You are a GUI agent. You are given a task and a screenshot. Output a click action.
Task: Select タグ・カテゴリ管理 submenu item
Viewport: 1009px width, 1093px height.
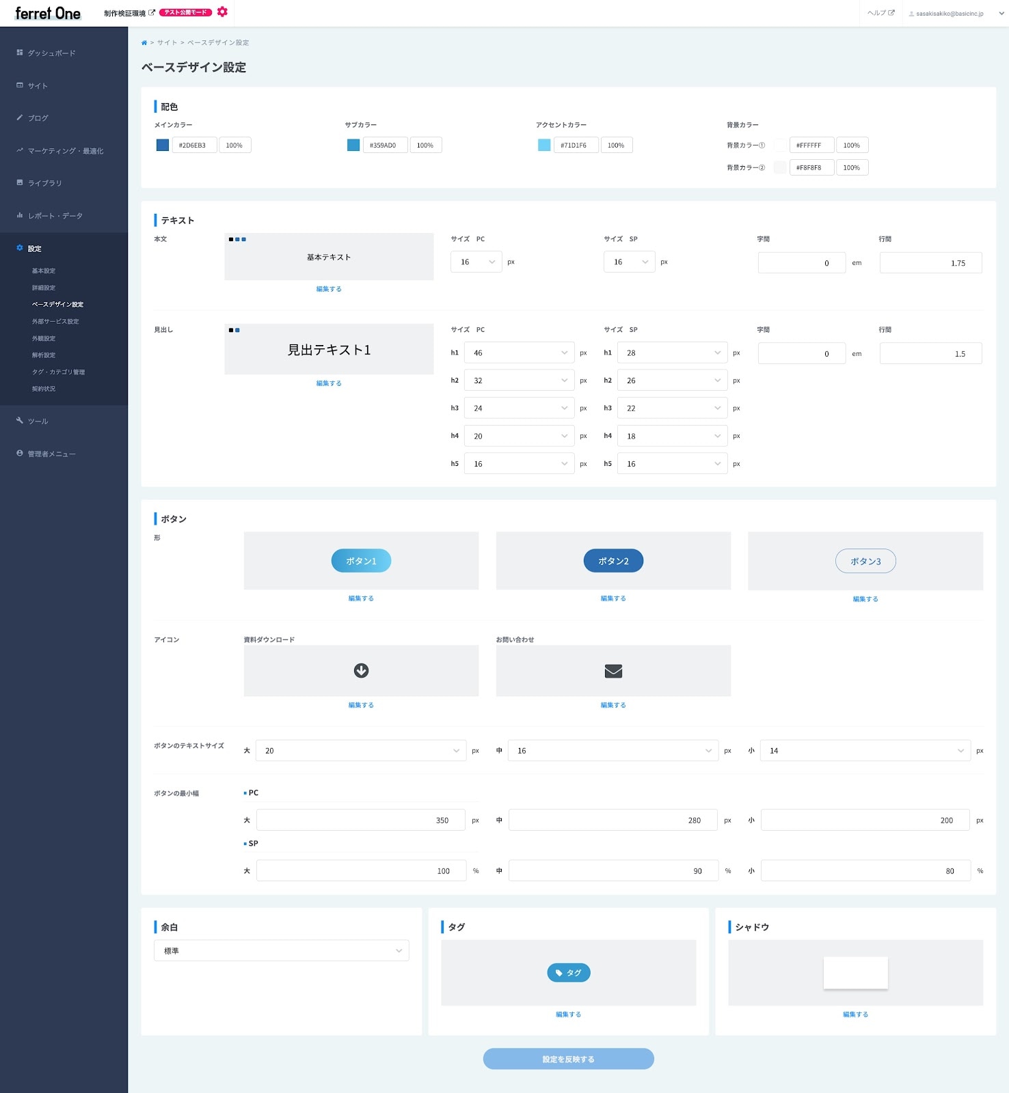(x=58, y=372)
